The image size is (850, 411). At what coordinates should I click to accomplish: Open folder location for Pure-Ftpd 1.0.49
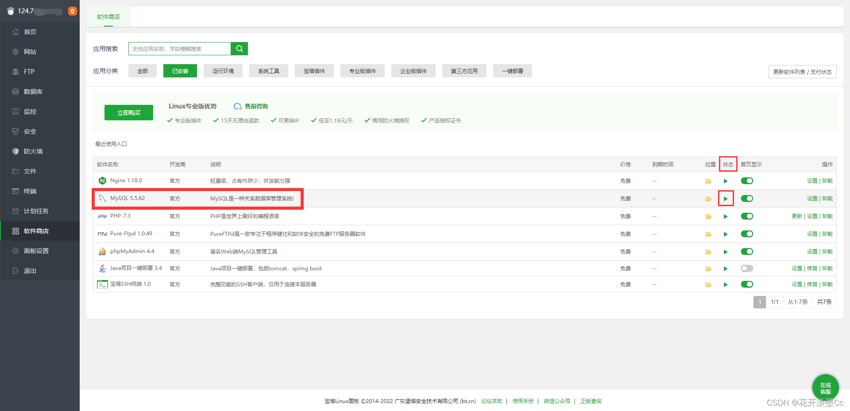pyautogui.click(x=708, y=234)
